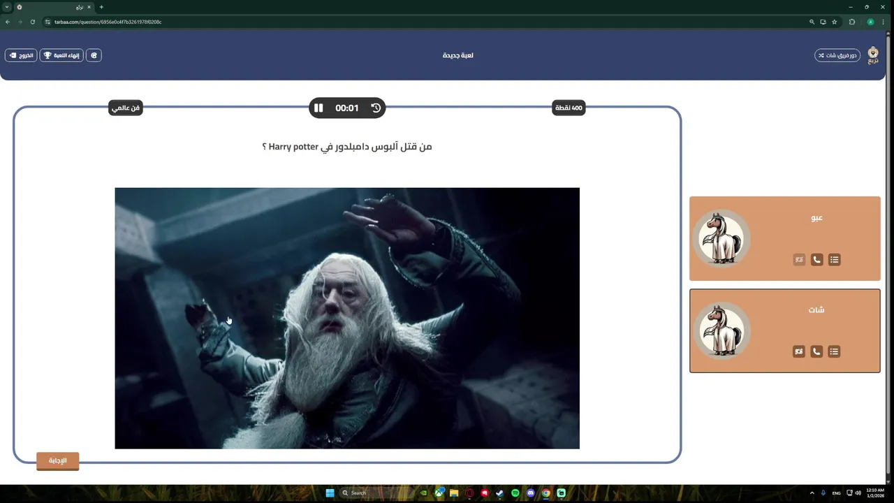The height and width of the screenshot is (503, 894).
Task: End the game via إنهاء اللعبة button
Action: [x=61, y=55]
